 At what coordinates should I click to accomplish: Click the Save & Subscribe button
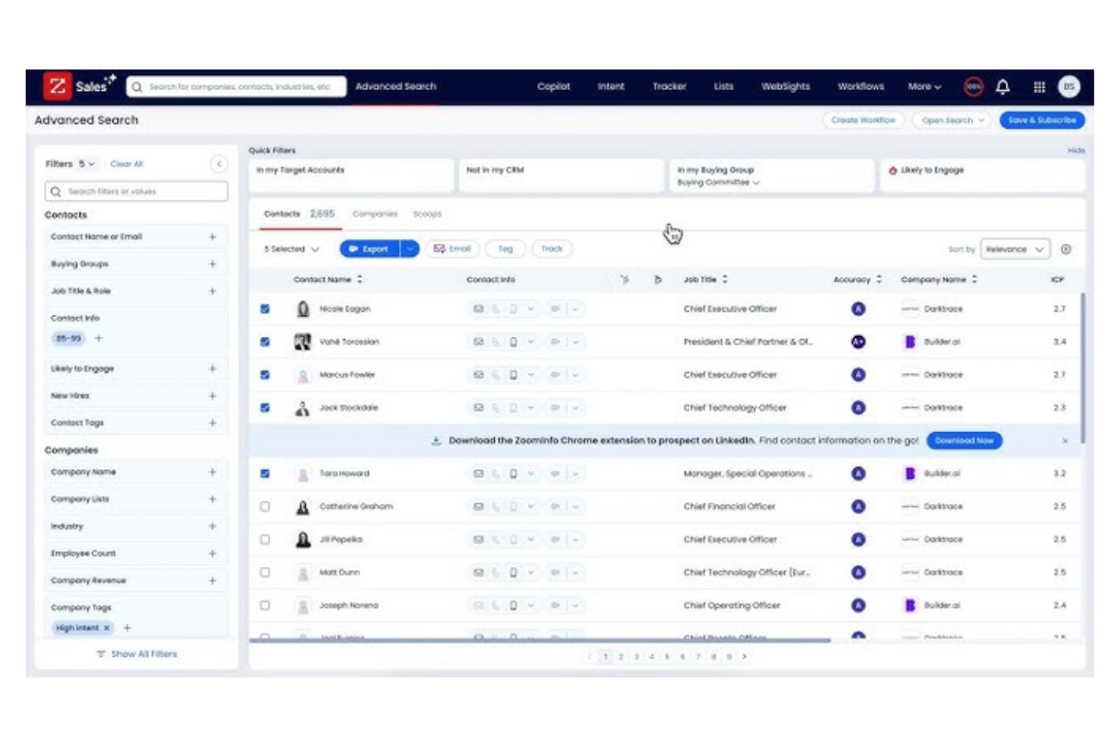(1042, 120)
